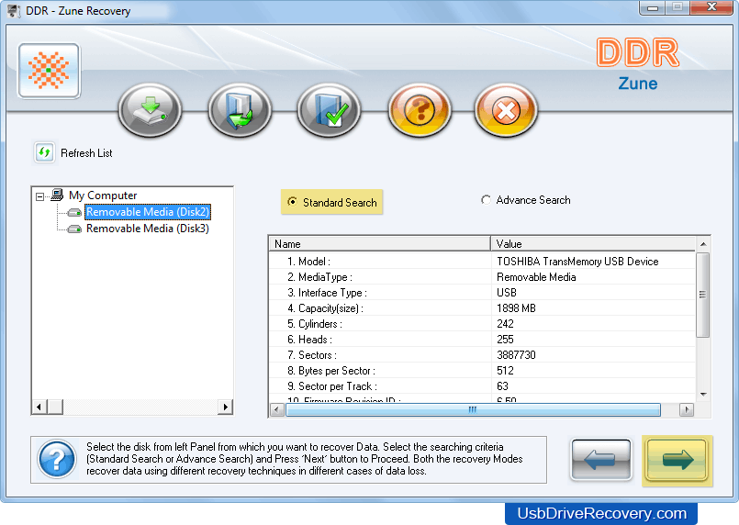
Task: Click the blue question mark help icon
Action: point(57,459)
